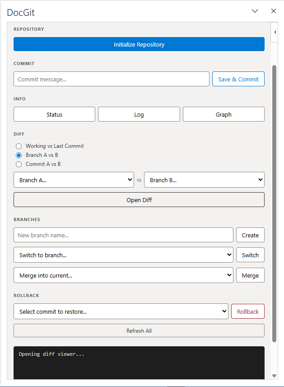View the branch Graph
Screen dimensions: 284x387
pos(223,114)
